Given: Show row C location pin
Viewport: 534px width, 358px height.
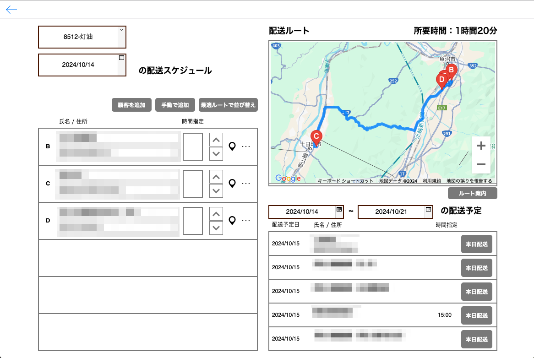Looking at the screenshot, I should (x=232, y=184).
